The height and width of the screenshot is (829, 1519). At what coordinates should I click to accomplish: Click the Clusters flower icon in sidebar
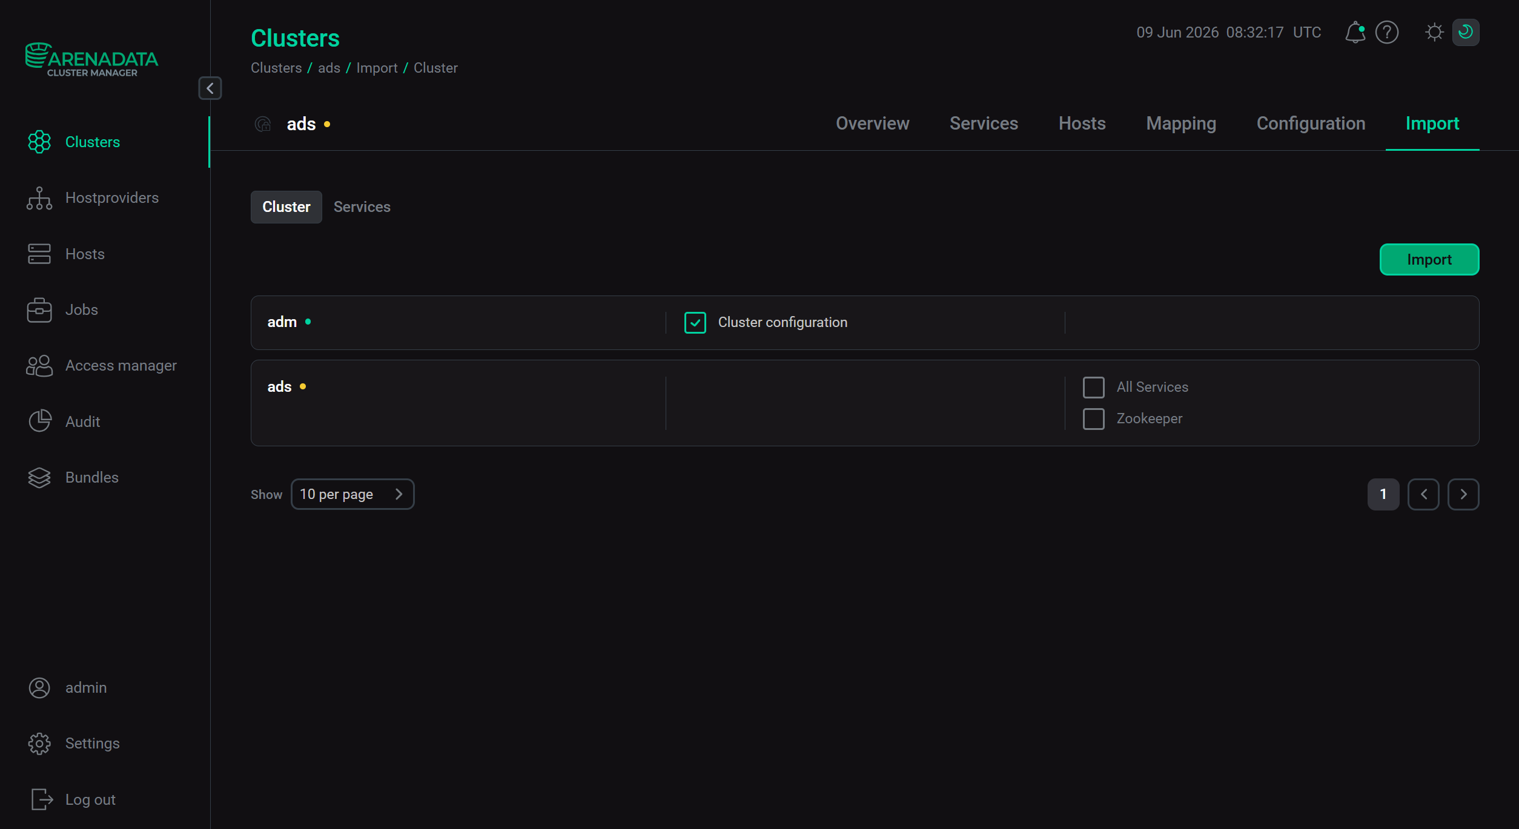pyautogui.click(x=39, y=142)
